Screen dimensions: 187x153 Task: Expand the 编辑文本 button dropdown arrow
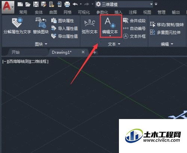coord(110,36)
